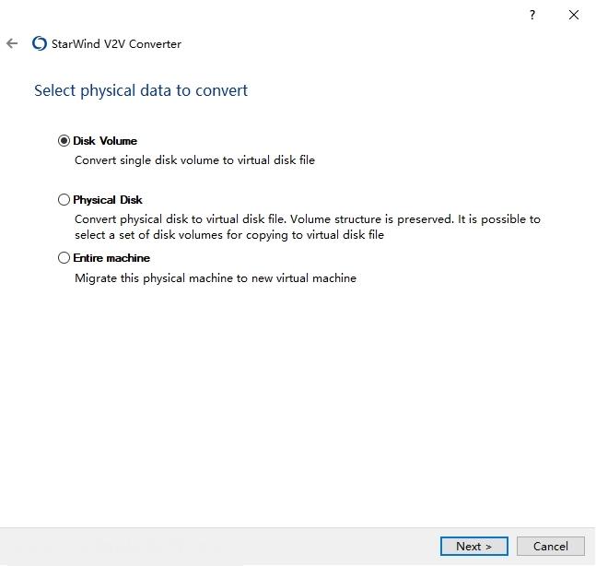Enable the Entire machine radio button
Image resolution: width=596 pixels, height=566 pixels.
coord(64,258)
